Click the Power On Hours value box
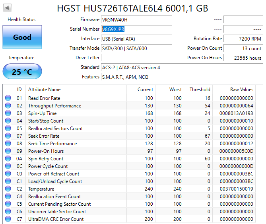The image size is (266, 224). (x=243, y=58)
